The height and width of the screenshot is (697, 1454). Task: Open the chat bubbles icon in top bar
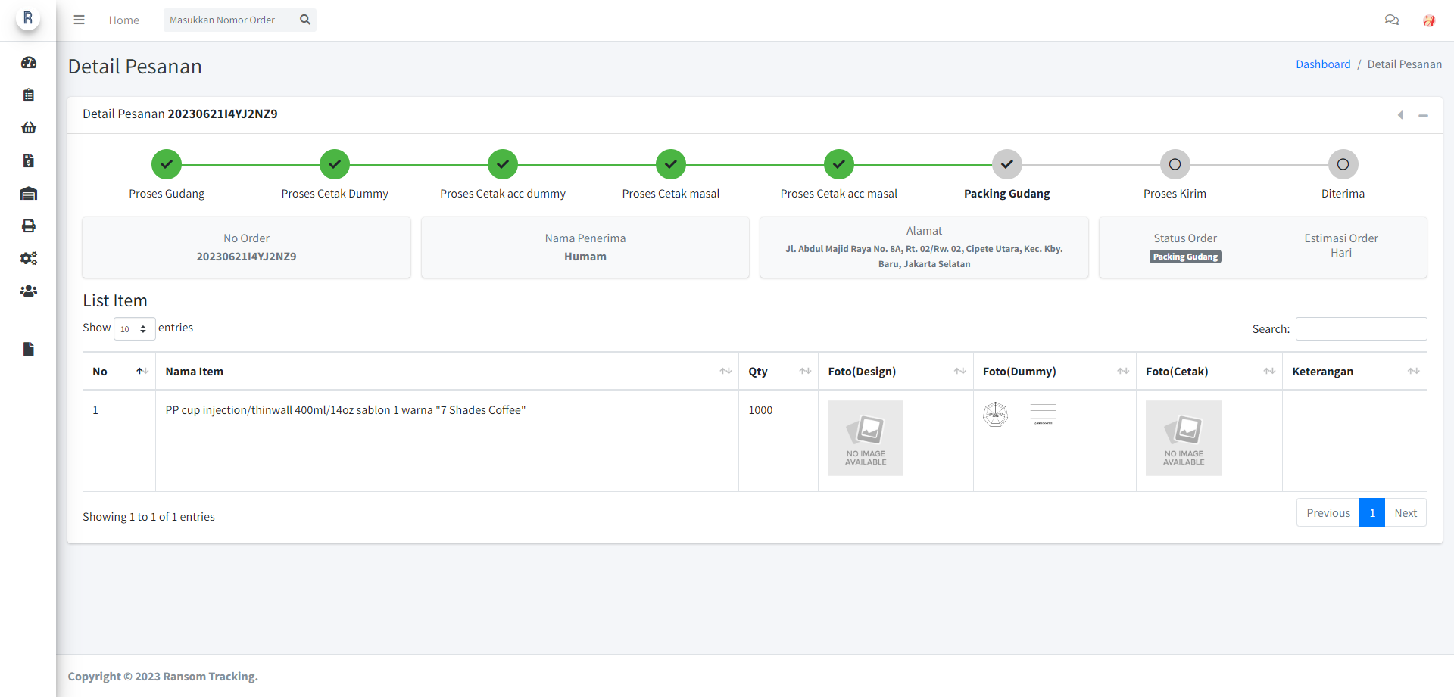click(1392, 20)
